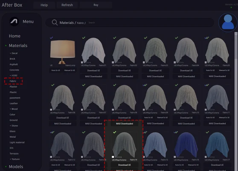Click the Refresh button in top bar
This screenshot has height=171, width=238.
(67, 5)
